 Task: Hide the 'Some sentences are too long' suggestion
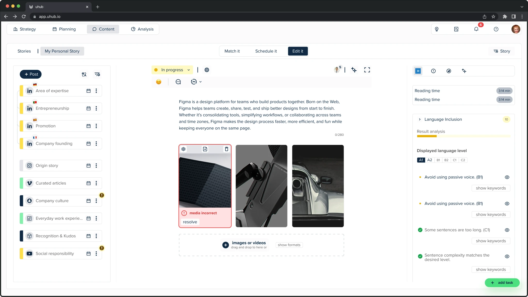[507, 230]
